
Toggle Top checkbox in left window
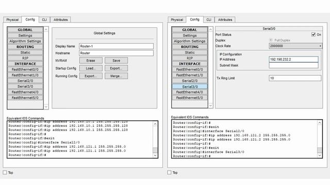pyautogui.click(x=5, y=173)
